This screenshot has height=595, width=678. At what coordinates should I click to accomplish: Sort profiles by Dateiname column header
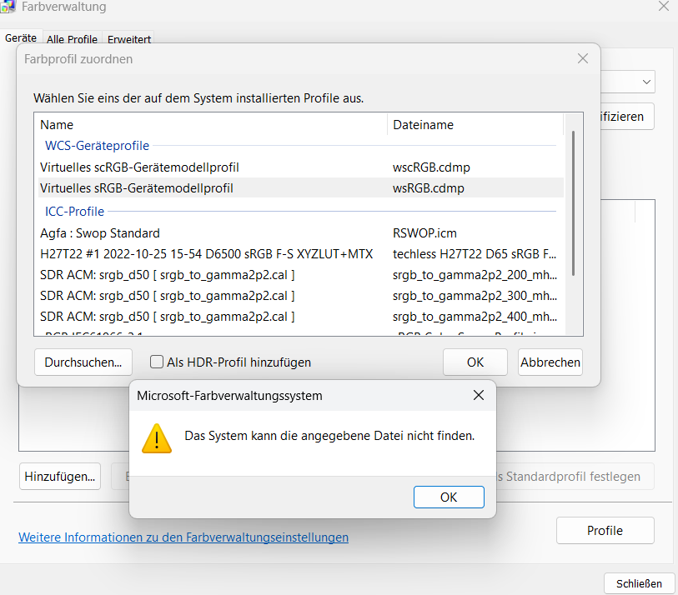tap(475, 125)
